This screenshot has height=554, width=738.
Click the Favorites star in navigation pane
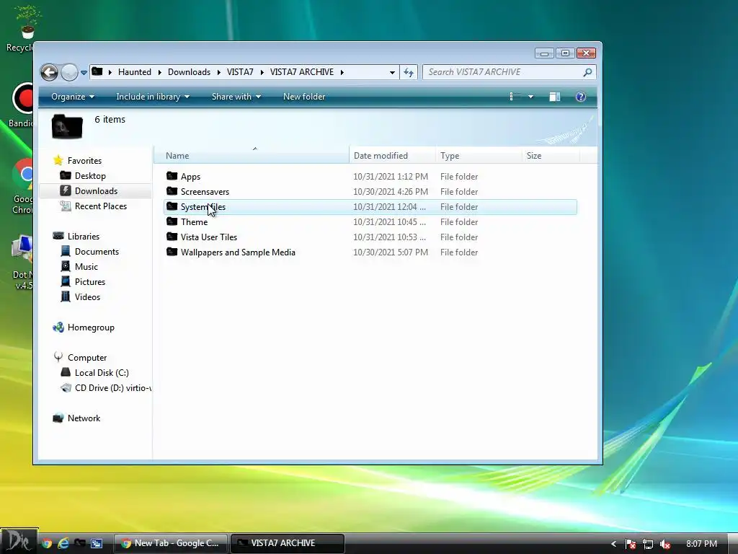pyautogui.click(x=58, y=160)
